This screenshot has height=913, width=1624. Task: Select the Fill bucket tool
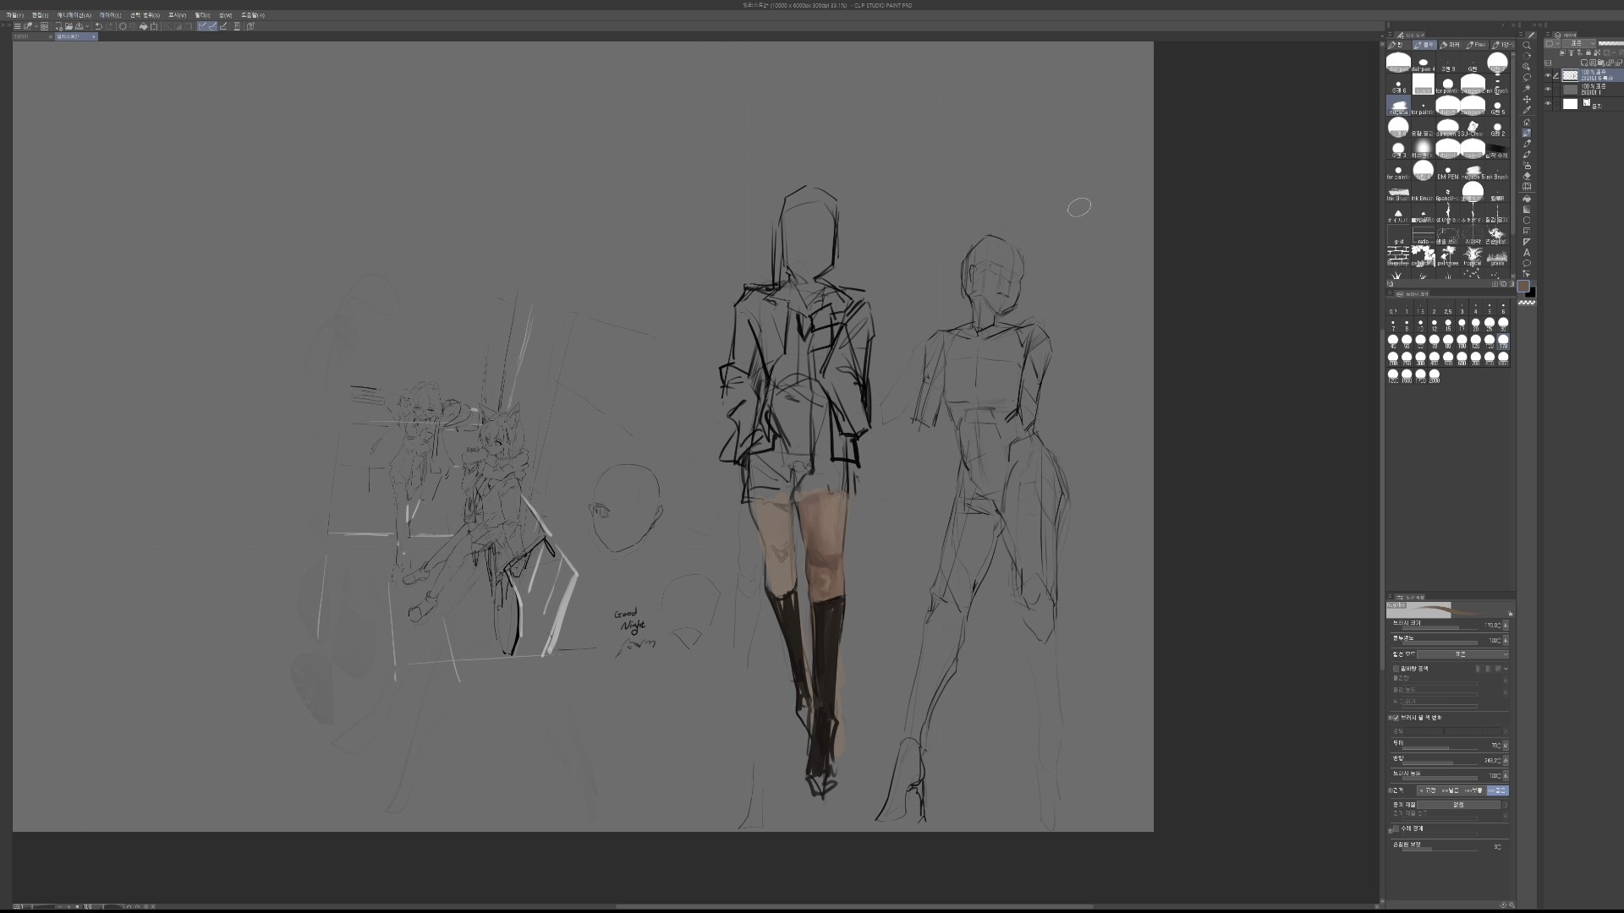click(1527, 199)
